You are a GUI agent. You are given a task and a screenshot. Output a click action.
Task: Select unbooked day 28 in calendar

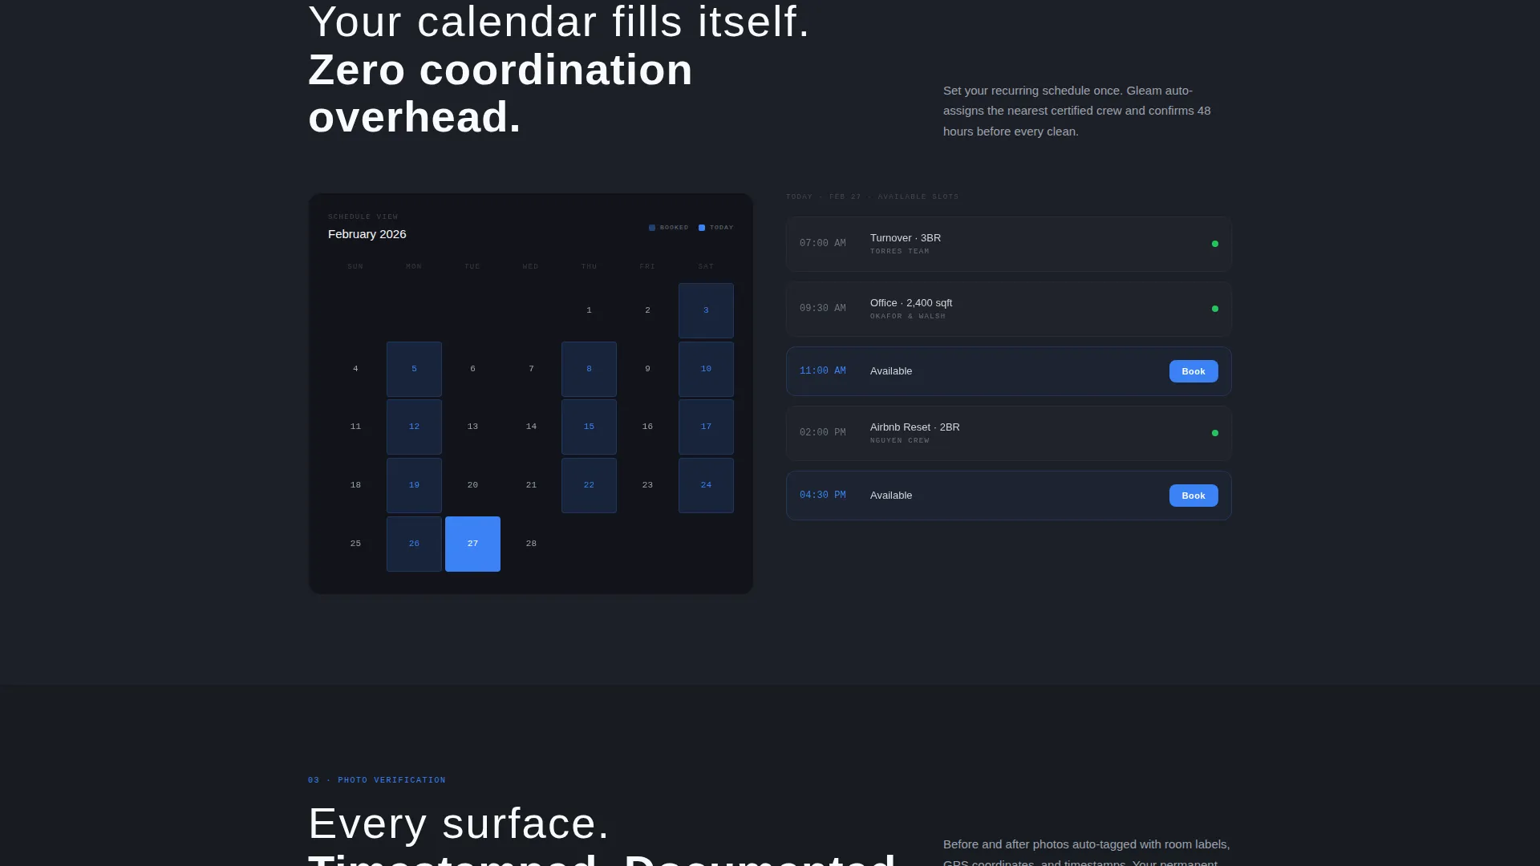(531, 544)
